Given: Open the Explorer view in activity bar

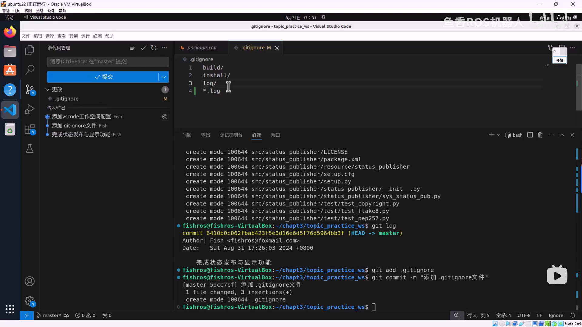Looking at the screenshot, I should pyautogui.click(x=29, y=50).
